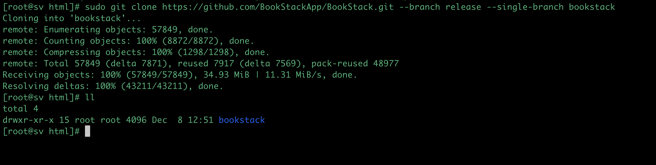Click the '4096' directory size value
Image resolution: width=656 pixels, height=165 pixels.
(136, 120)
